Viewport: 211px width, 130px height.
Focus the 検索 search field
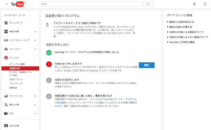(x=91, y=4)
